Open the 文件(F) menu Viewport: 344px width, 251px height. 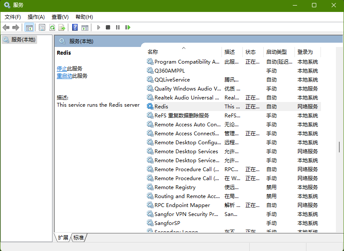(13, 17)
